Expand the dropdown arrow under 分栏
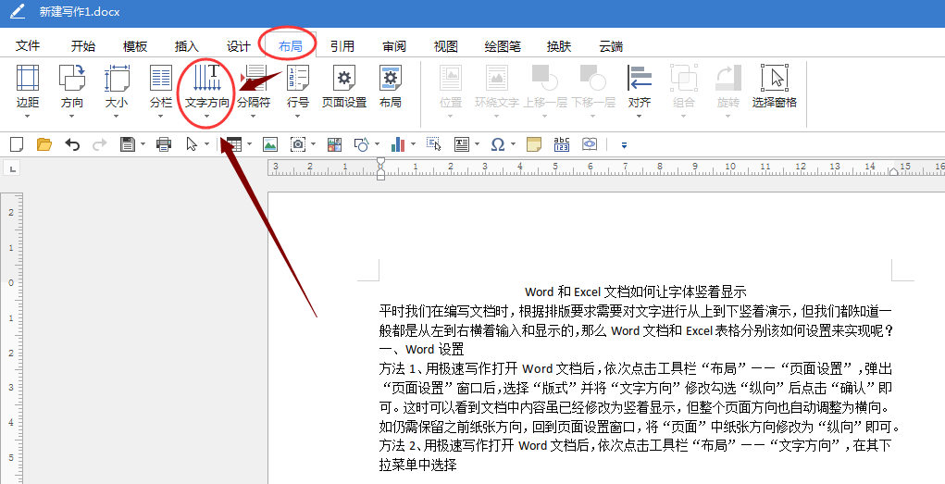Viewport: 945px width, 484px height. coord(161,115)
